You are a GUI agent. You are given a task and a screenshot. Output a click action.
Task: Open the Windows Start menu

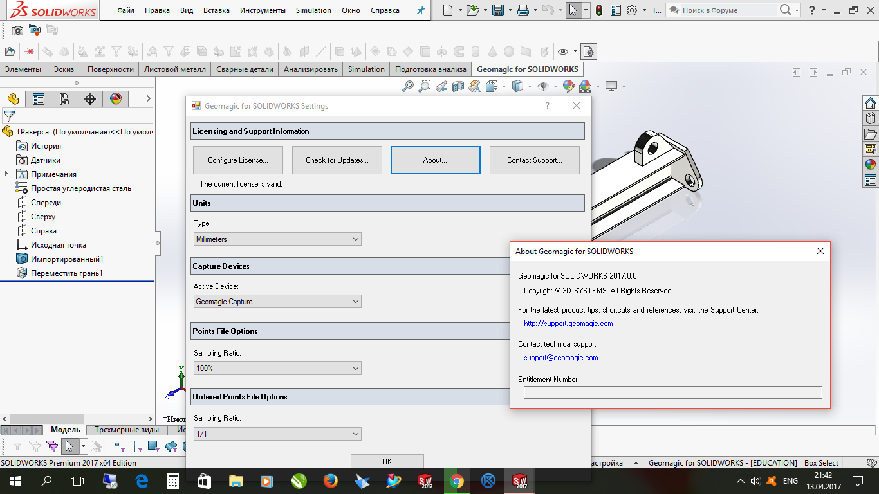[x=15, y=481]
